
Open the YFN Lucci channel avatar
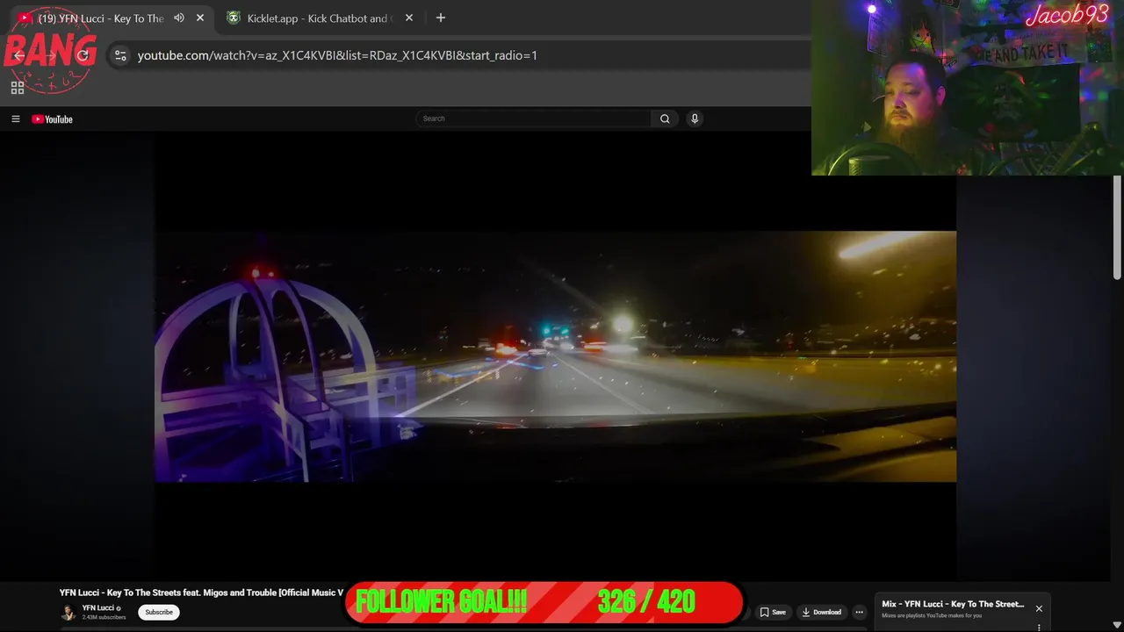(x=68, y=612)
